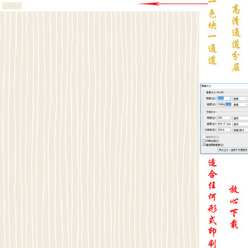Screen dimensions: 248x248
Task: Click the pixel height input field
Action: tap(224, 104)
